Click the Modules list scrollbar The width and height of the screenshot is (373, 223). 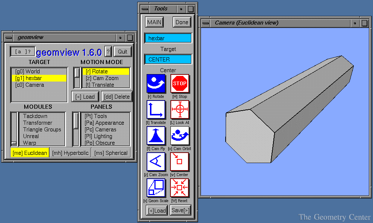(x=14, y=129)
